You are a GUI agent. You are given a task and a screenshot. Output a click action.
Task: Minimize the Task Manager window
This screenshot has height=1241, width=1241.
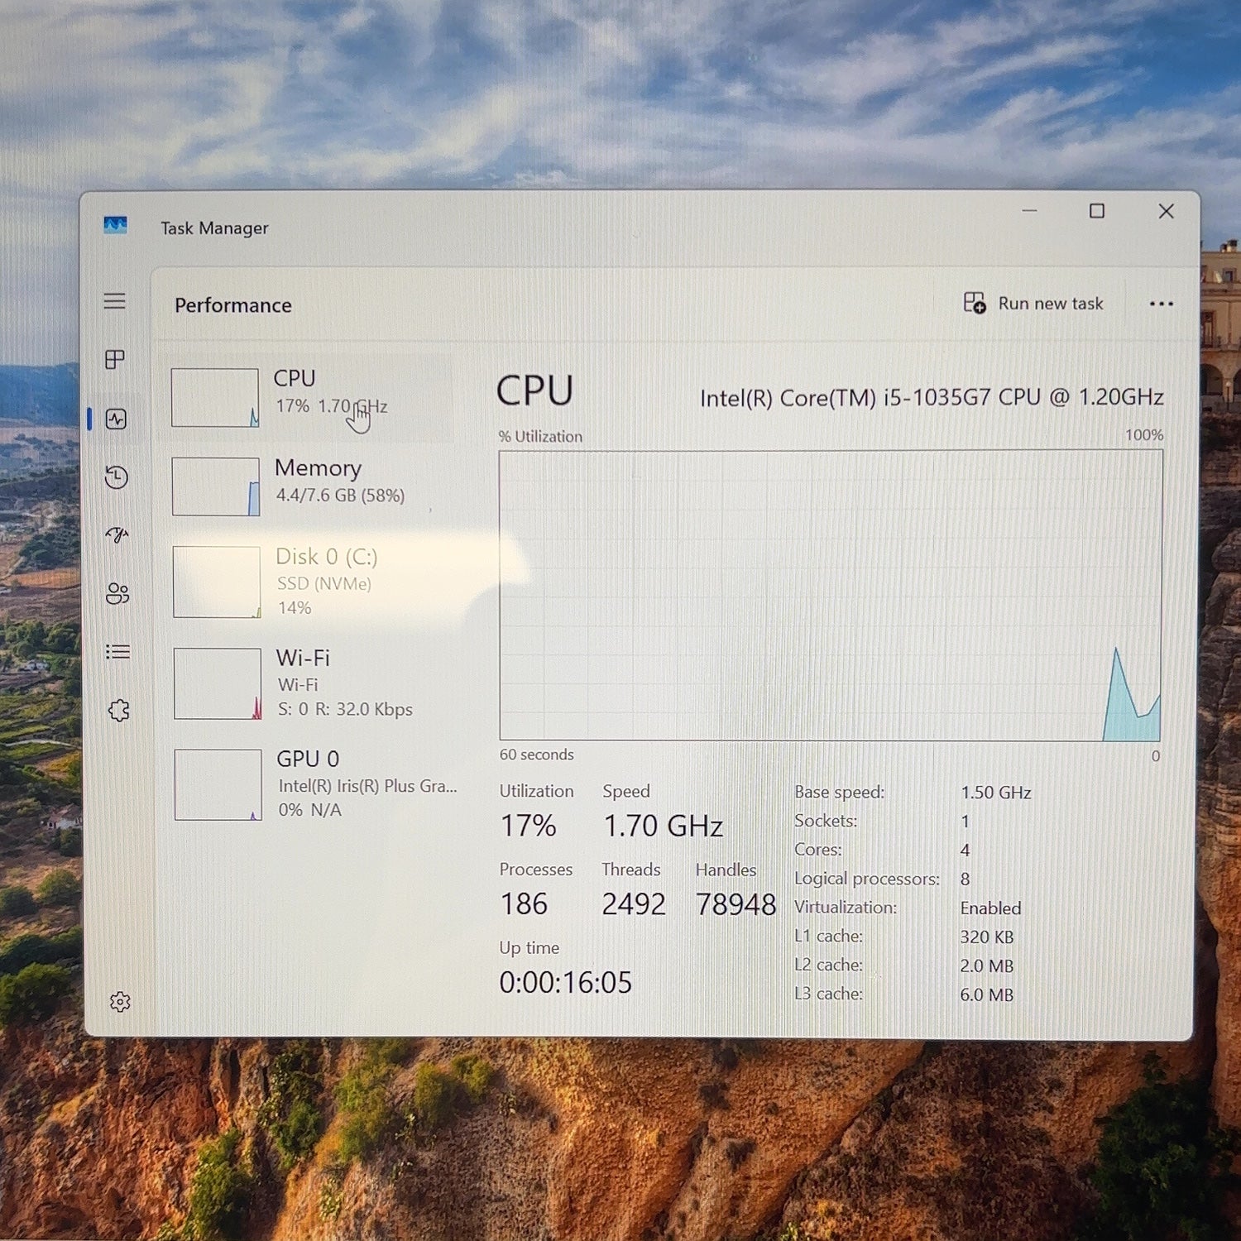pyautogui.click(x=1029, y=211)
